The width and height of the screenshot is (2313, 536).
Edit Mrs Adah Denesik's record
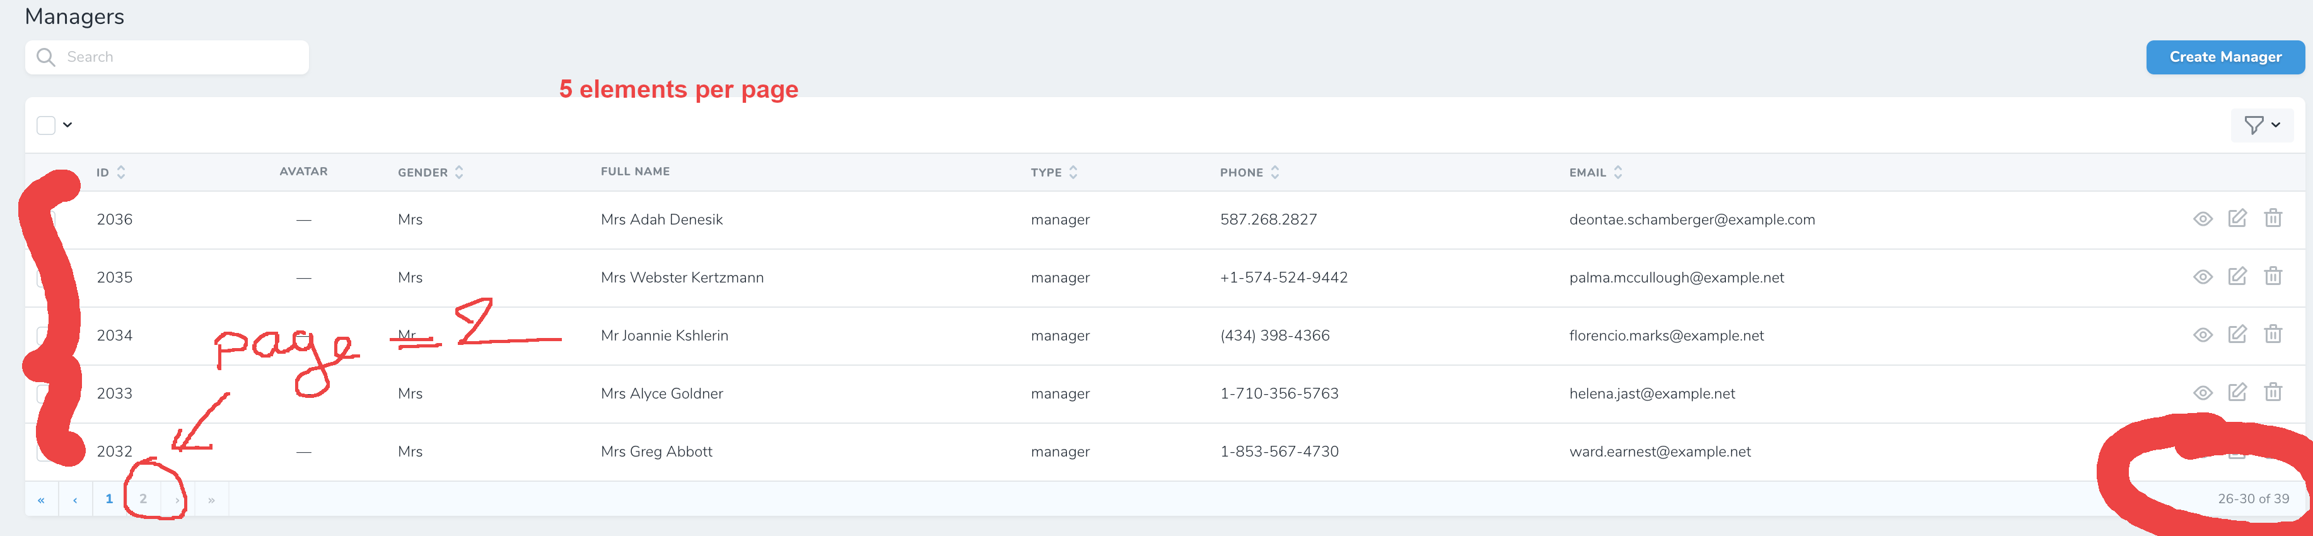point(2237,218)
